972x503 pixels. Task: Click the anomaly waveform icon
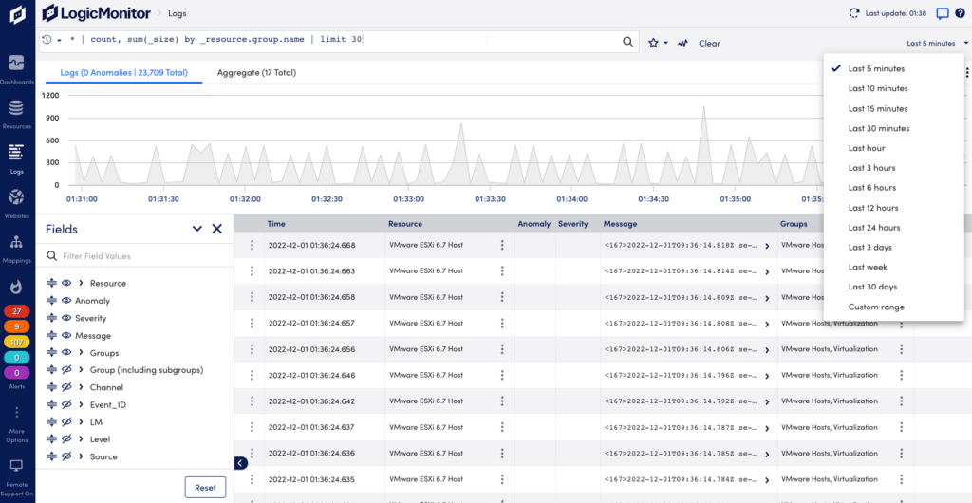[683, 44]
